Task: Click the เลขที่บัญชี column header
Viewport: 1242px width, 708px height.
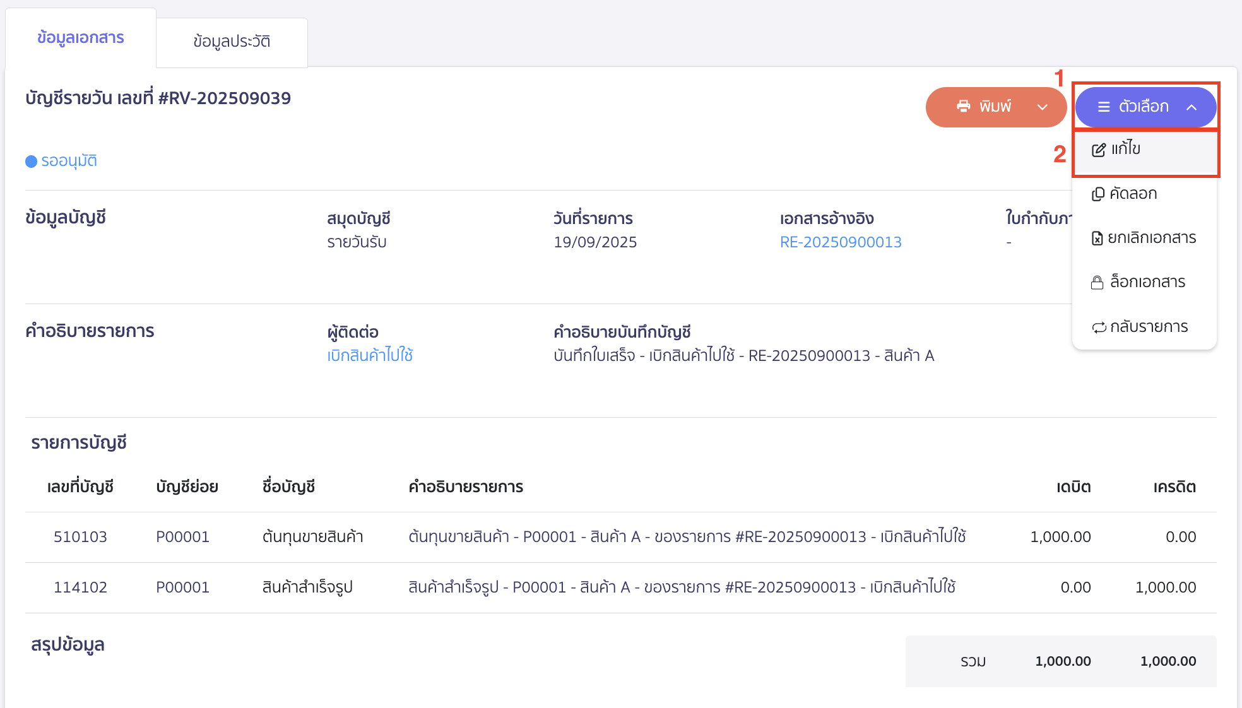Action: point(80,487)
